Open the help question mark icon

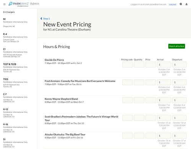click(181, 4)
